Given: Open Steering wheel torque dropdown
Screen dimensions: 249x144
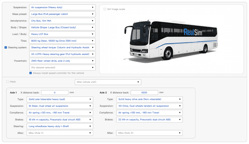Looking at the screenshot, I should (63, 48).
